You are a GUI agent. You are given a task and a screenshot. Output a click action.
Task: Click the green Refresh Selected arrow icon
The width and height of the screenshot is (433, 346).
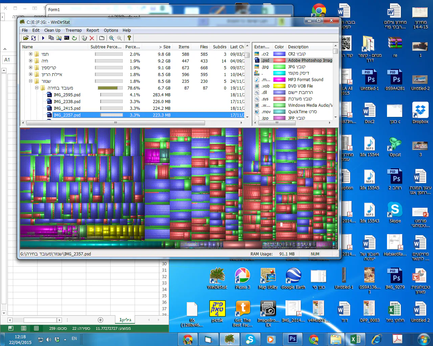pos(74,38)
